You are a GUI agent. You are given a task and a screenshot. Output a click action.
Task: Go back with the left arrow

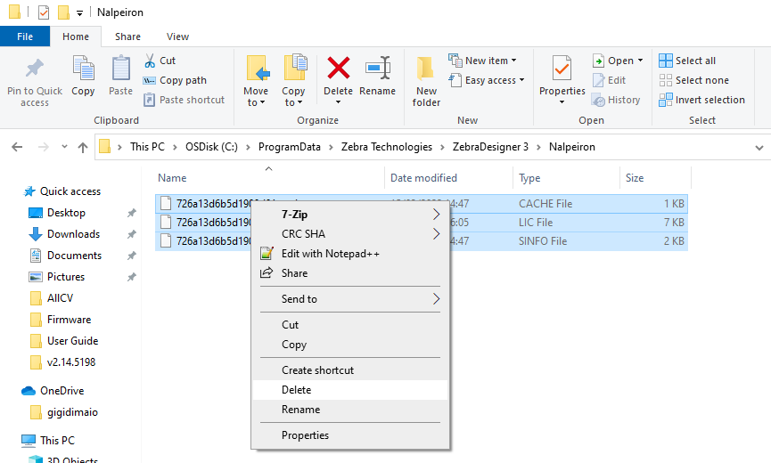17,147
